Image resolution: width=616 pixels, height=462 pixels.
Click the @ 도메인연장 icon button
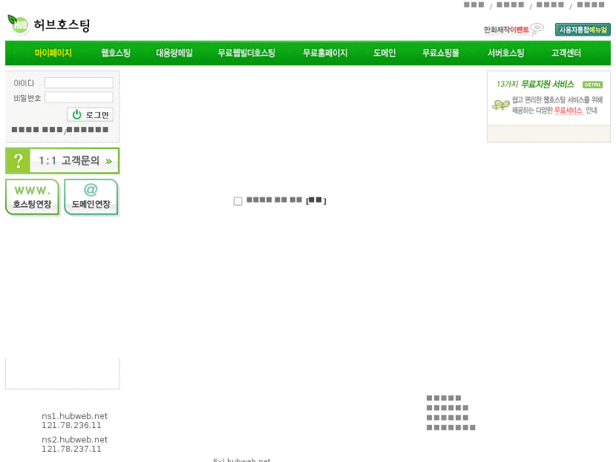92,197
